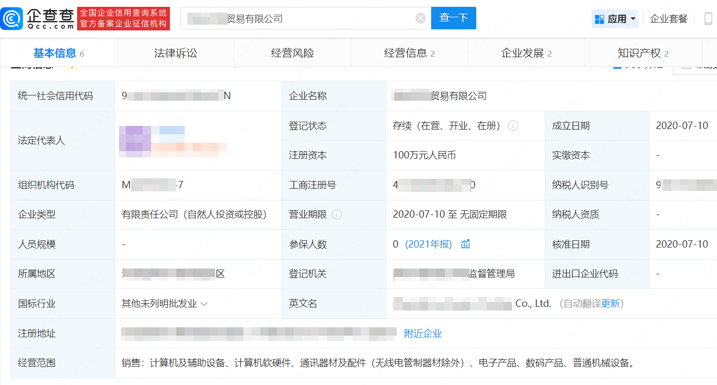Open the 经营风险 tab
This screenshot has width=717, height=385.
pos(293,53)
